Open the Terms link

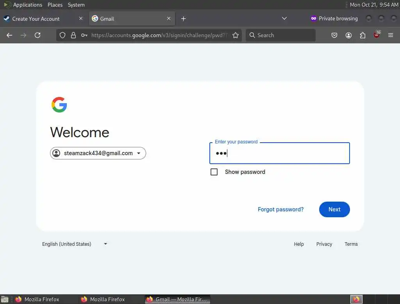(351, 244)
